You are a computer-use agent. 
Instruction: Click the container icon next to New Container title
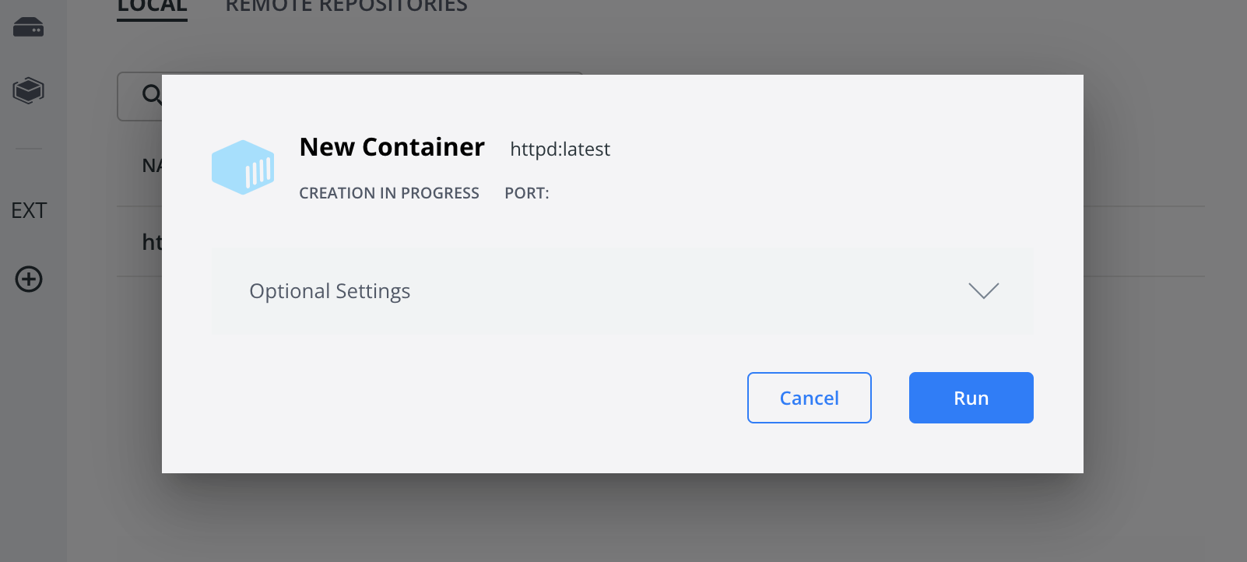coord(243,167)
